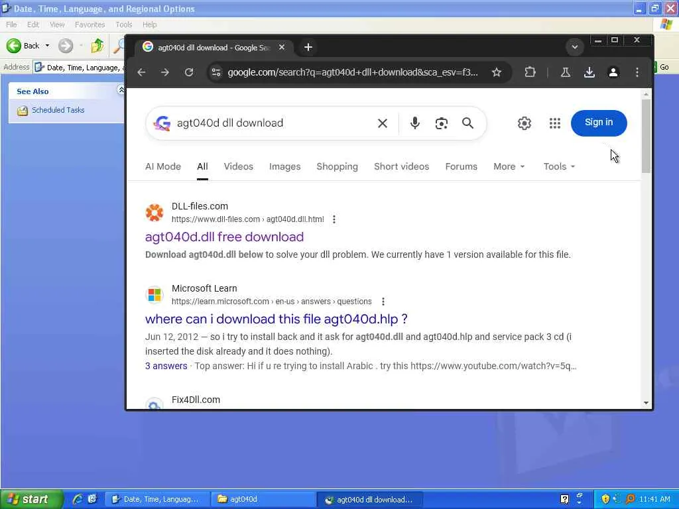Screen dimensions: 679x509
Task: Reload the Google search page
Action: tap(189, 72)
